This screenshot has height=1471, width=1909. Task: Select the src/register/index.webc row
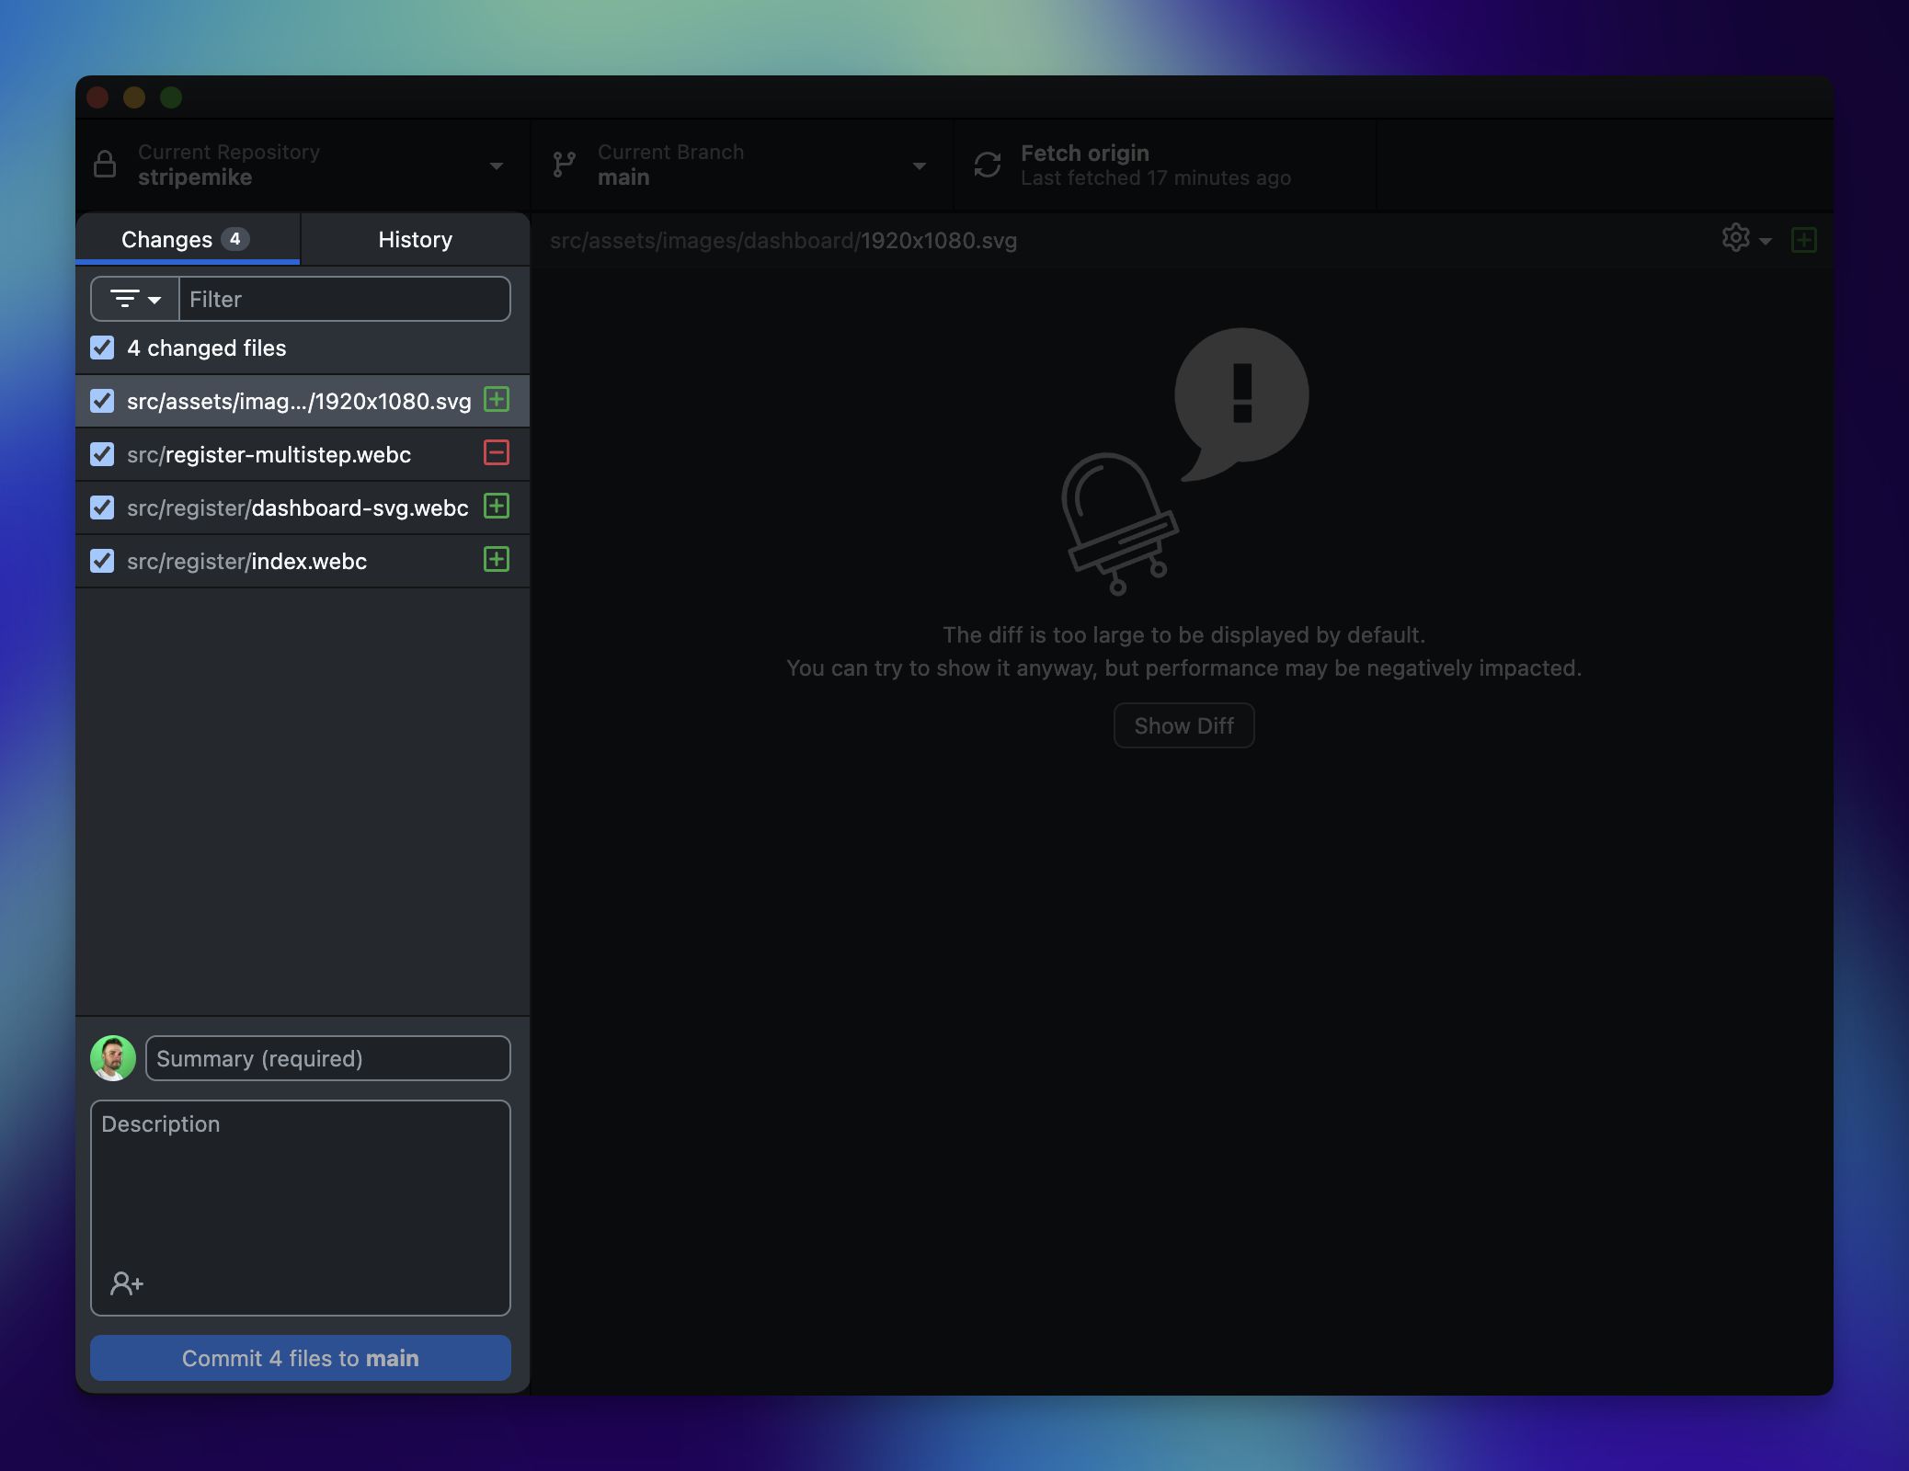pos(303,561)
